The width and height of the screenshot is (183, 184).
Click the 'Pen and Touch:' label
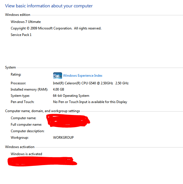click(x=22, y=102)
